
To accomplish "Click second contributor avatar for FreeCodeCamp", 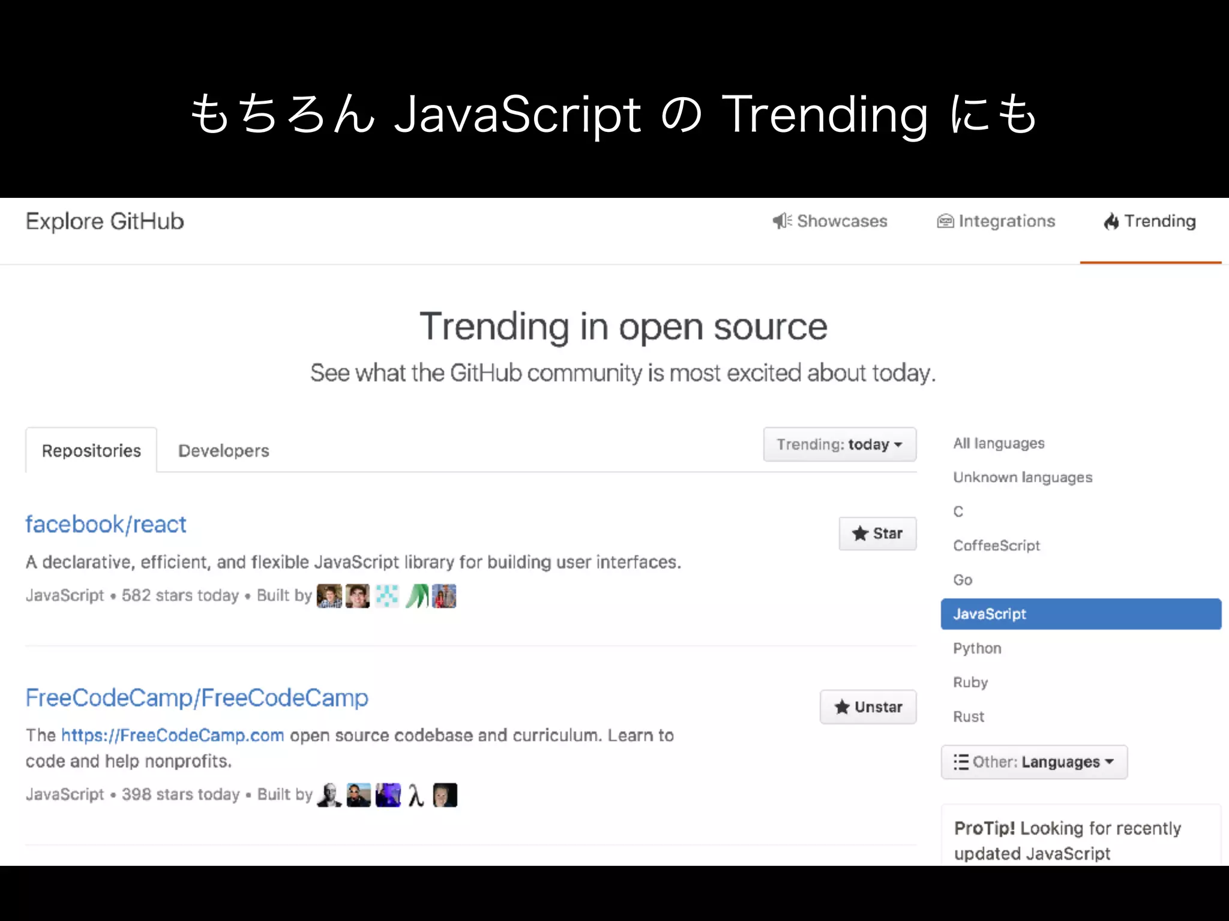I will point(358,795).
